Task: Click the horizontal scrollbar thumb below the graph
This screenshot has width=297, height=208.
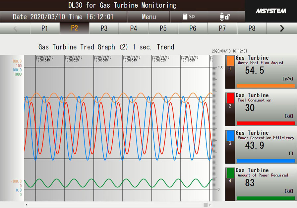Action: (x=206, y=205)
